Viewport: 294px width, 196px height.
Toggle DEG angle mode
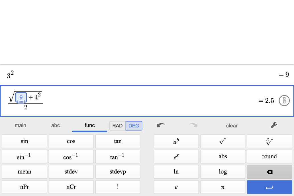(134, 126)
